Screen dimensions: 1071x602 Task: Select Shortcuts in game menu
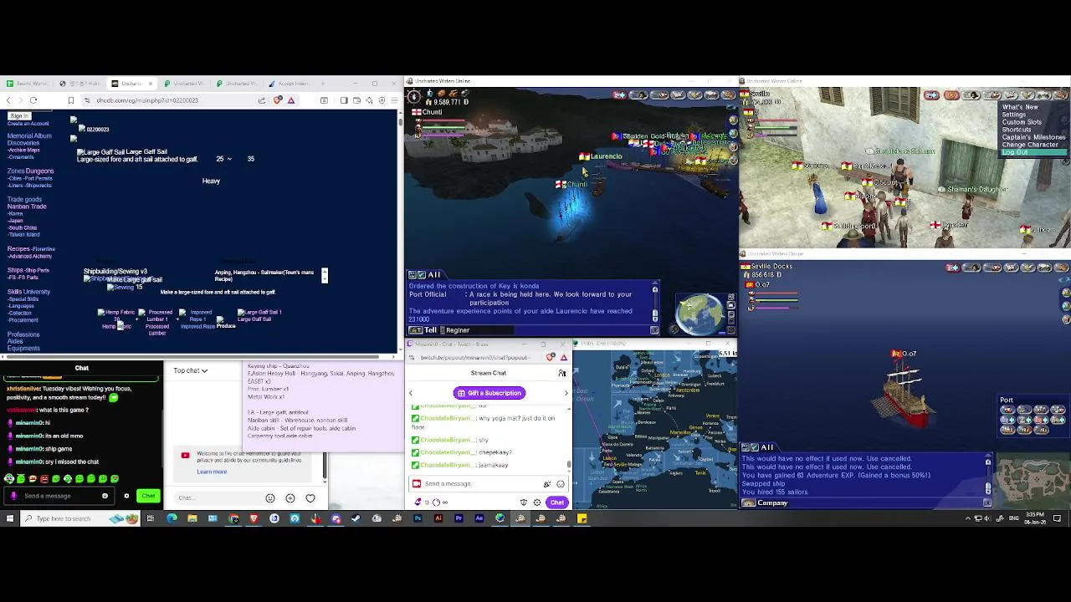click(x=1016, y=130)
